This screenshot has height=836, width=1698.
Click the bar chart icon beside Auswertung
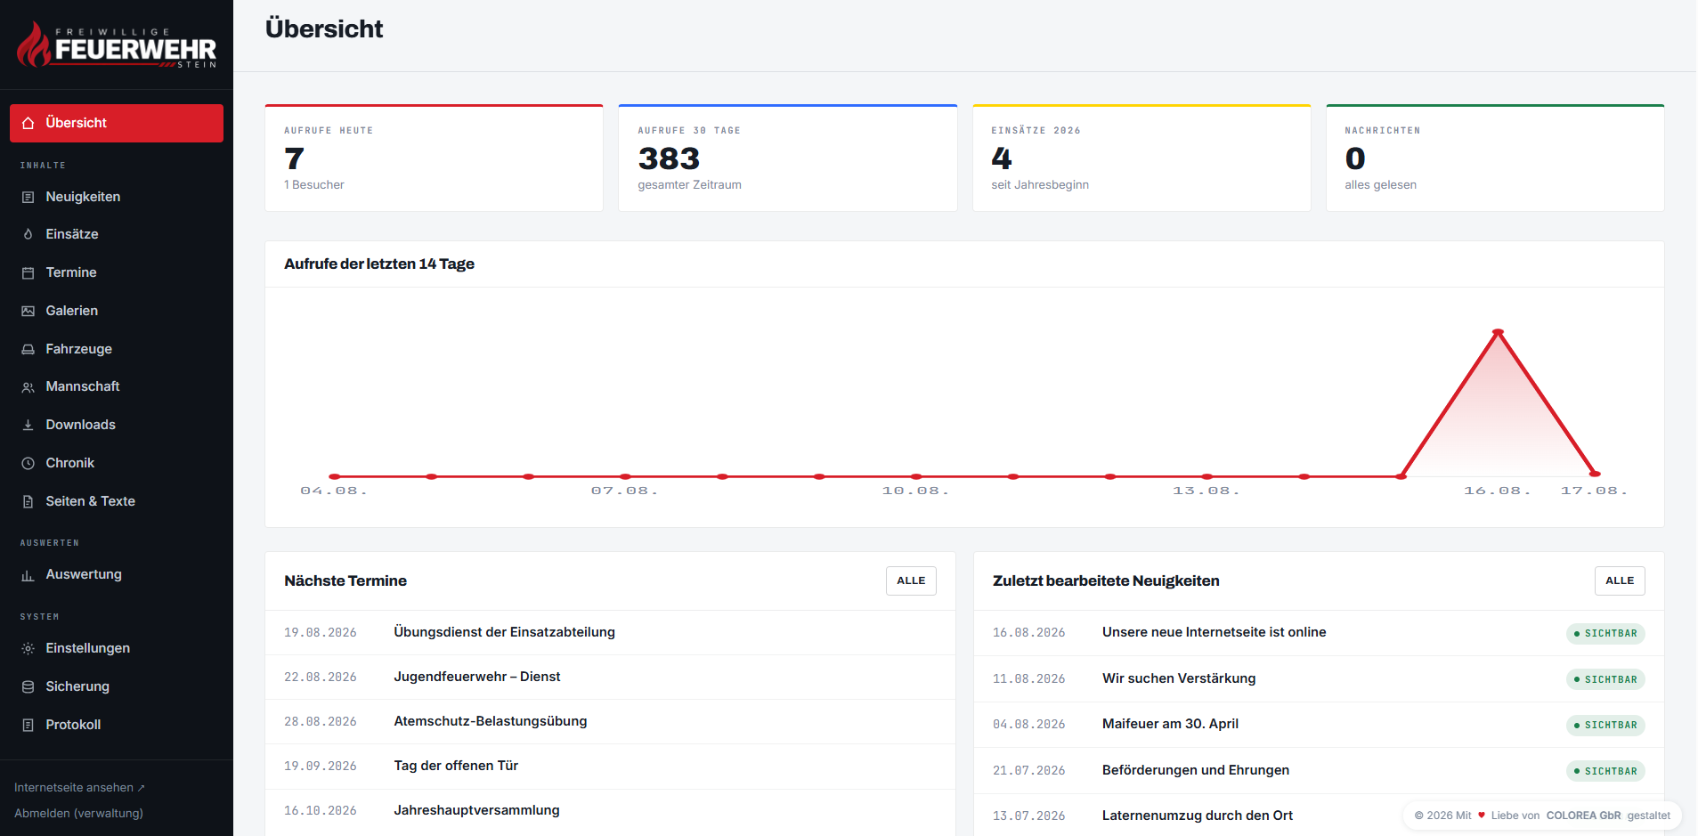click(28, 575)
